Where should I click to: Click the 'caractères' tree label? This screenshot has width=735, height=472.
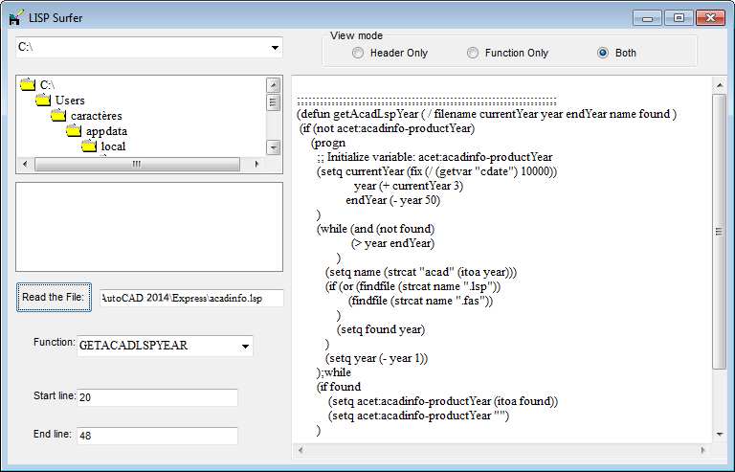(96, 116)
